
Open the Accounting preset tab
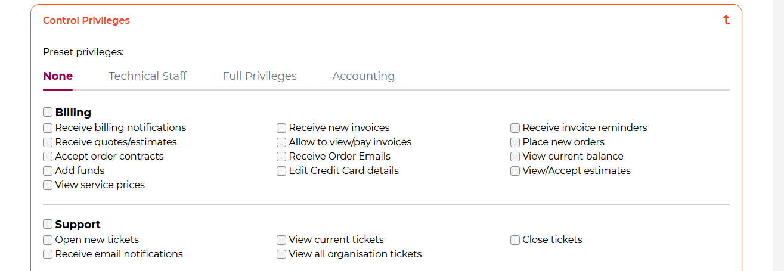(x=363, y=76)
